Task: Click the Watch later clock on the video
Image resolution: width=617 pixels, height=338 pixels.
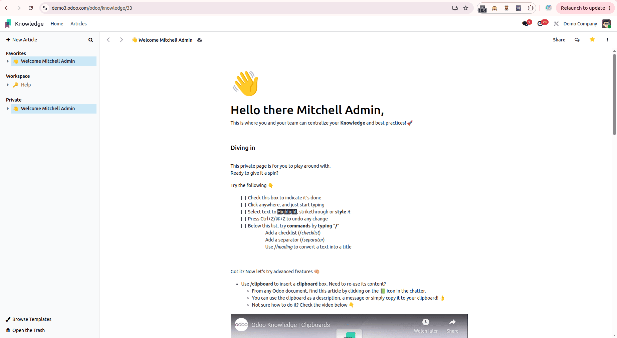Action: pyautogui.click(x=426, y=322)
